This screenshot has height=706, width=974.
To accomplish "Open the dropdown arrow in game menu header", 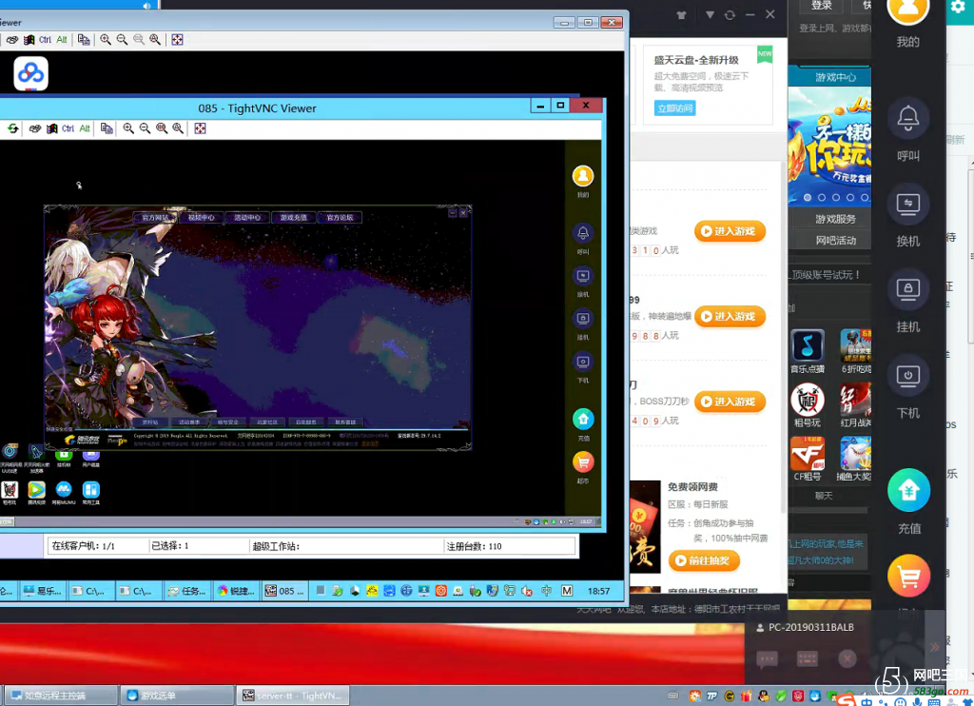I will click(710, 14).
